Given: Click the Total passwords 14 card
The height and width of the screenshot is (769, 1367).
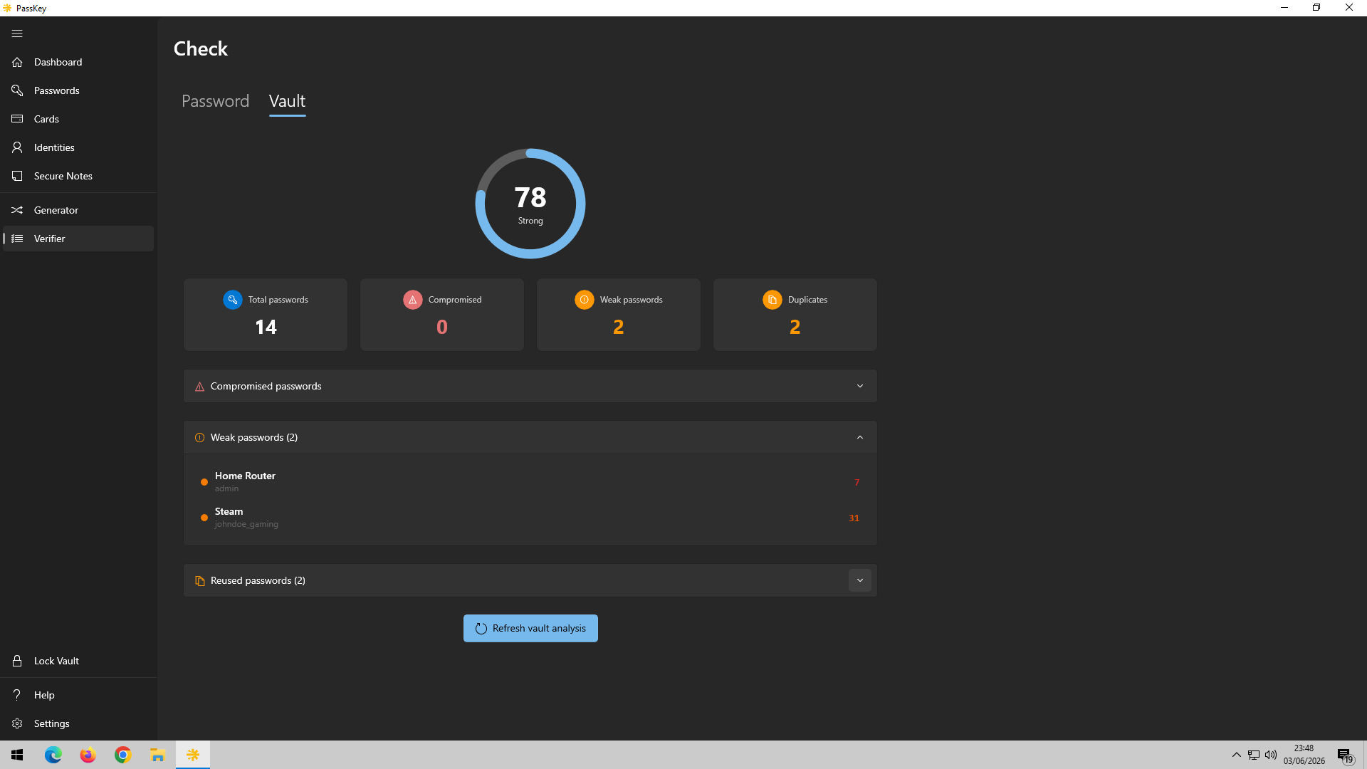Looking at the screenshot, I should (266, 315).
